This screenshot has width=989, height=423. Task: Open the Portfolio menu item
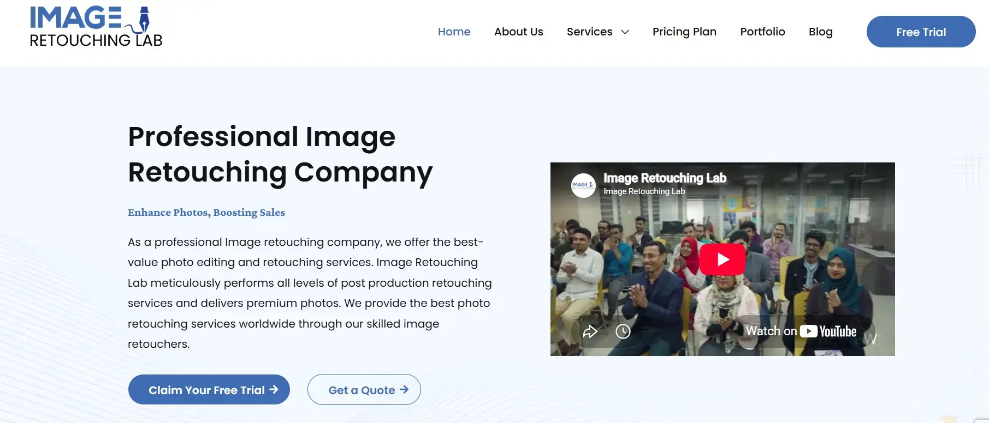click(762, 32)
